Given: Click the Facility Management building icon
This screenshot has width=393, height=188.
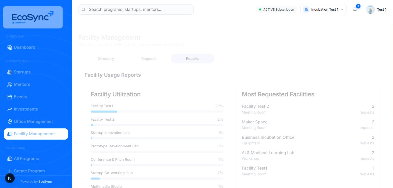Looking at the screenshot, I should (x=10, y=134).
